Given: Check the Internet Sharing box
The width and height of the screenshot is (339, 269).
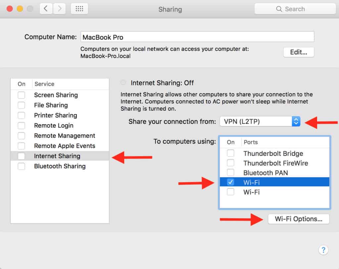Looking at the screenshot, I should click(21, 156).
